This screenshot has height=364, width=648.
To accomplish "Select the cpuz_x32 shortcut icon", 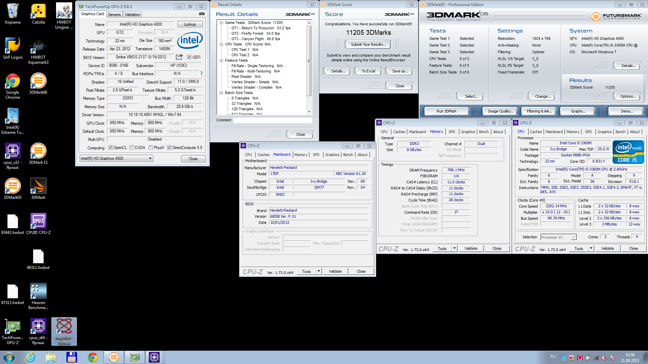I will (x=12, y=156).
